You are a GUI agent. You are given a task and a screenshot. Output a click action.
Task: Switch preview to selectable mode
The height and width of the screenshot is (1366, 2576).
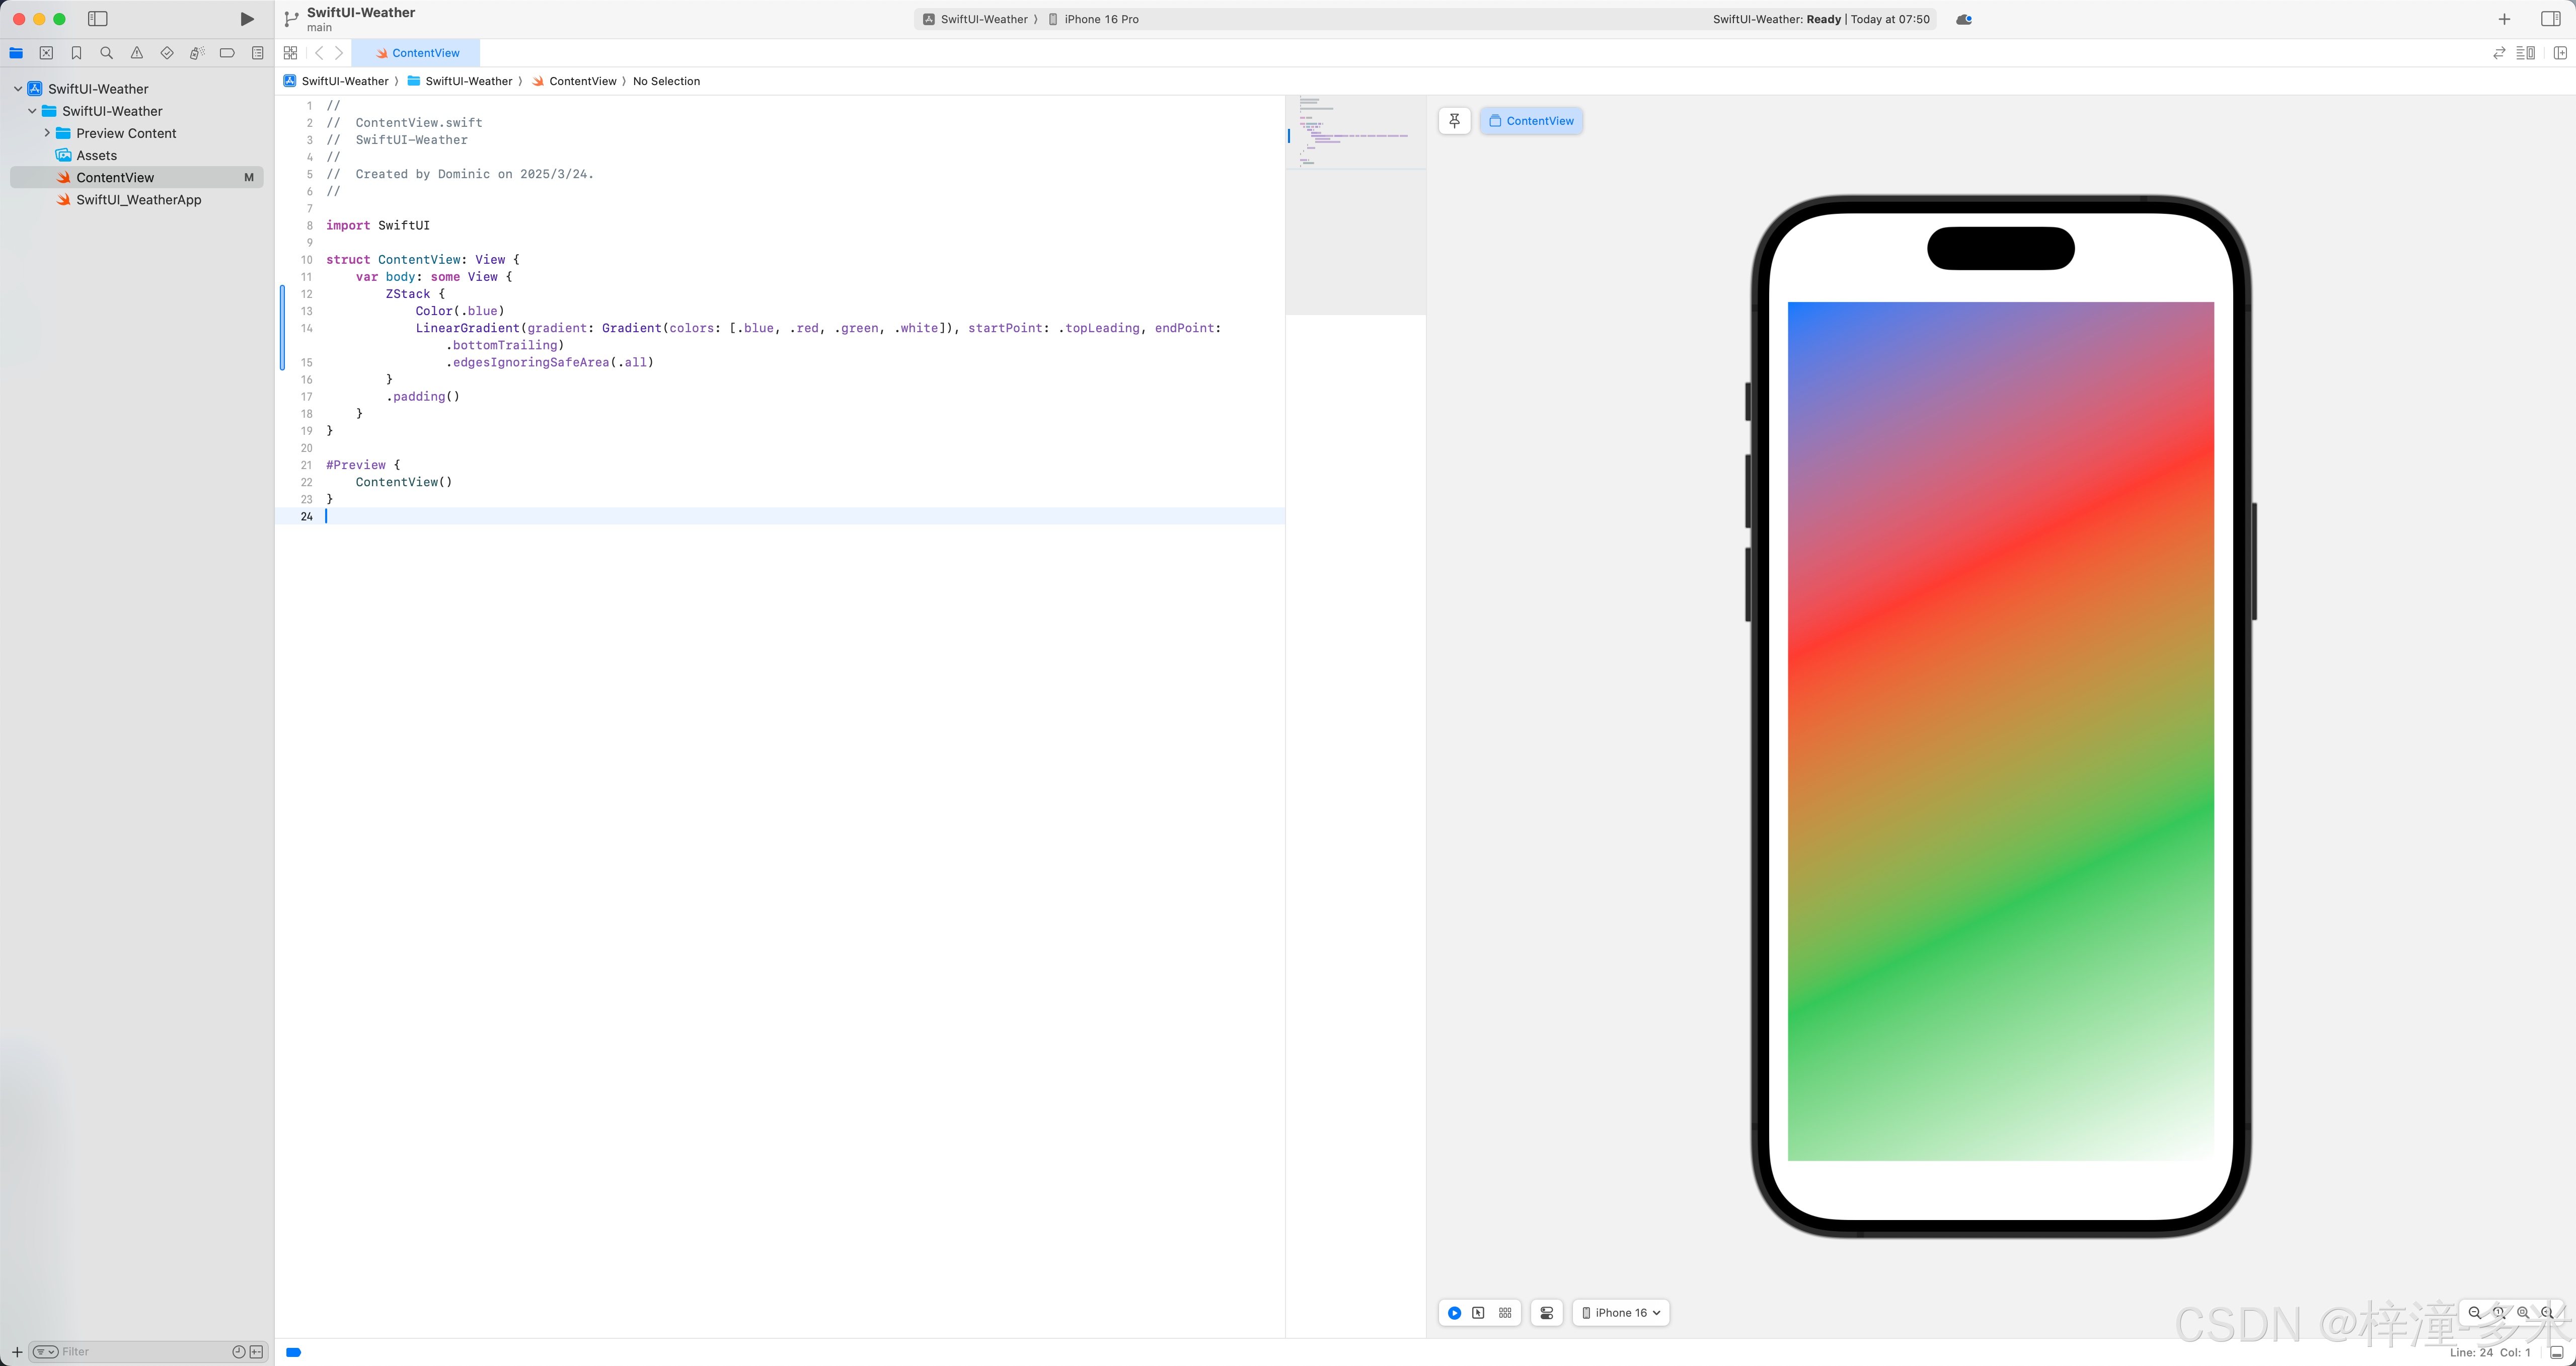click(x=1478, y=1313)
